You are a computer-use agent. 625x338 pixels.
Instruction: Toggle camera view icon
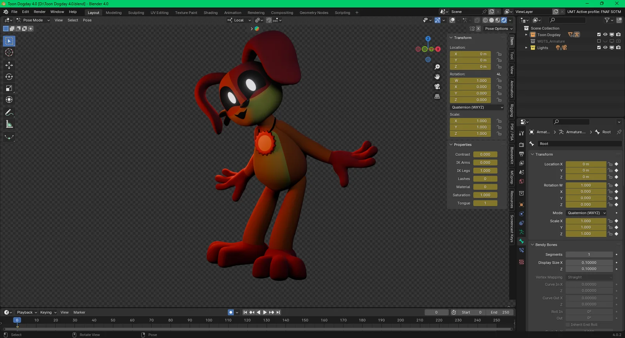point(437,86)
